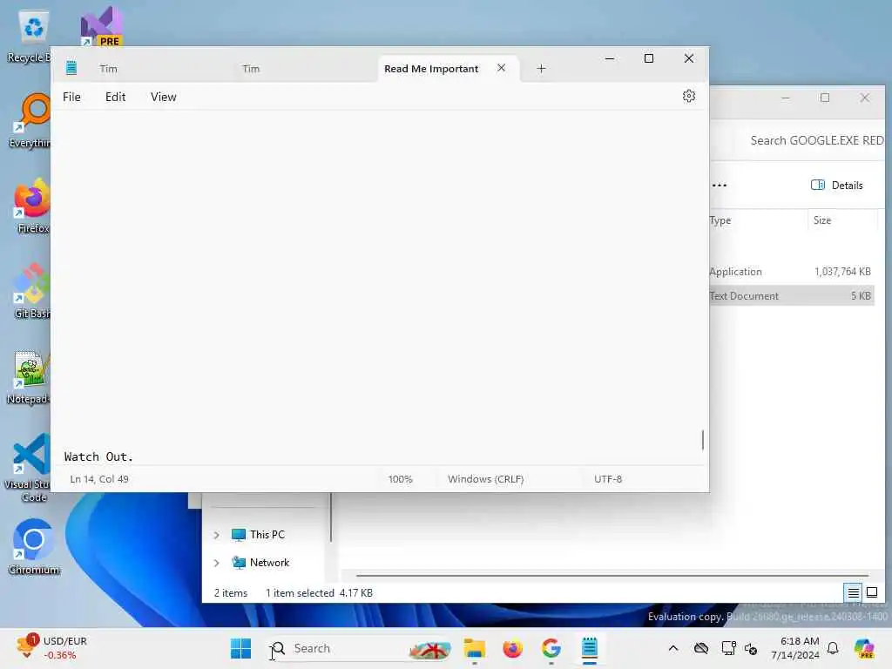Click the Notepad app icon in title bar
This screenshot has height=669, width=892.
(71, 68)
